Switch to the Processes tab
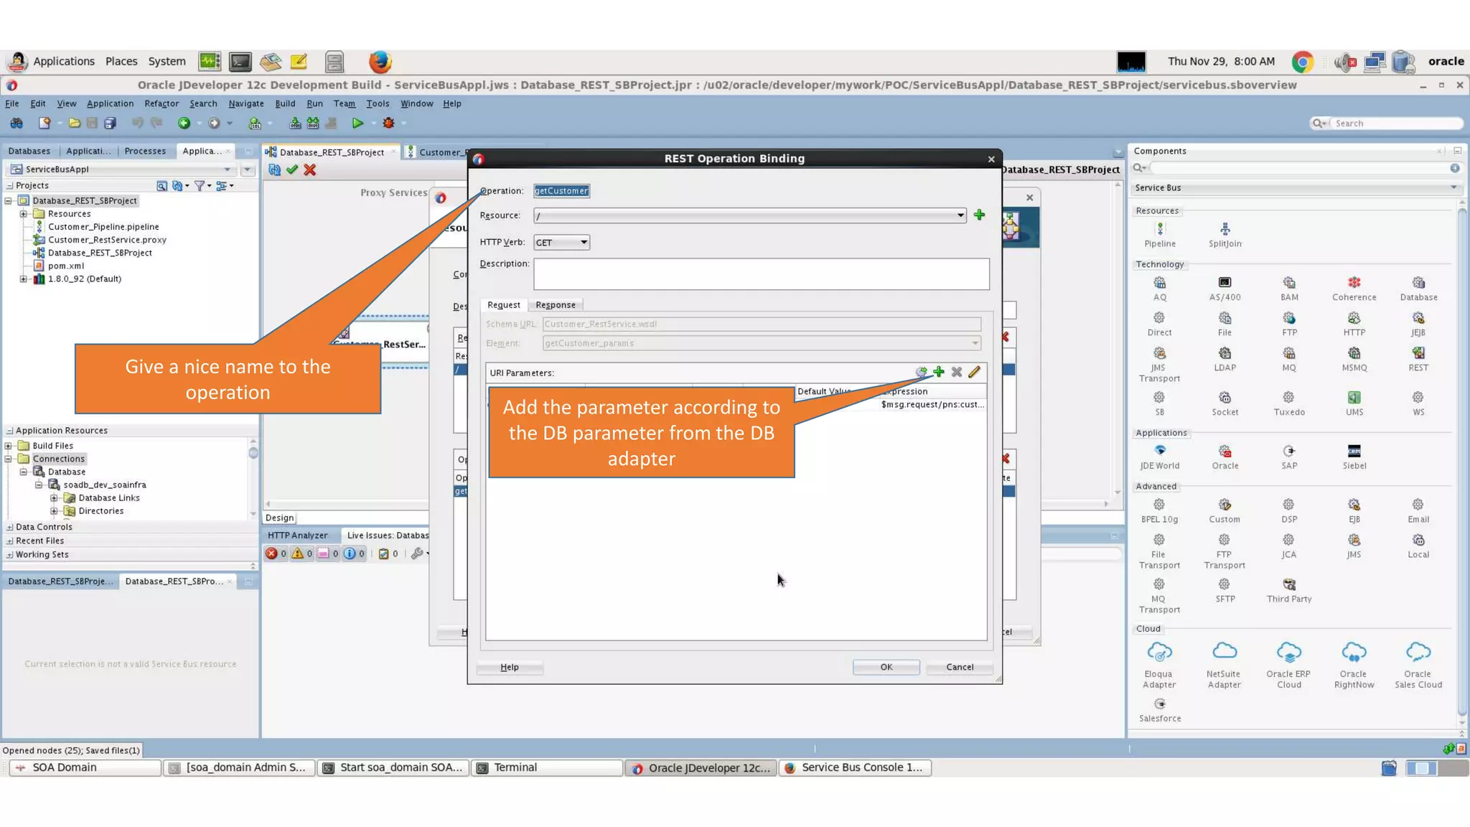 coord(145,151)
